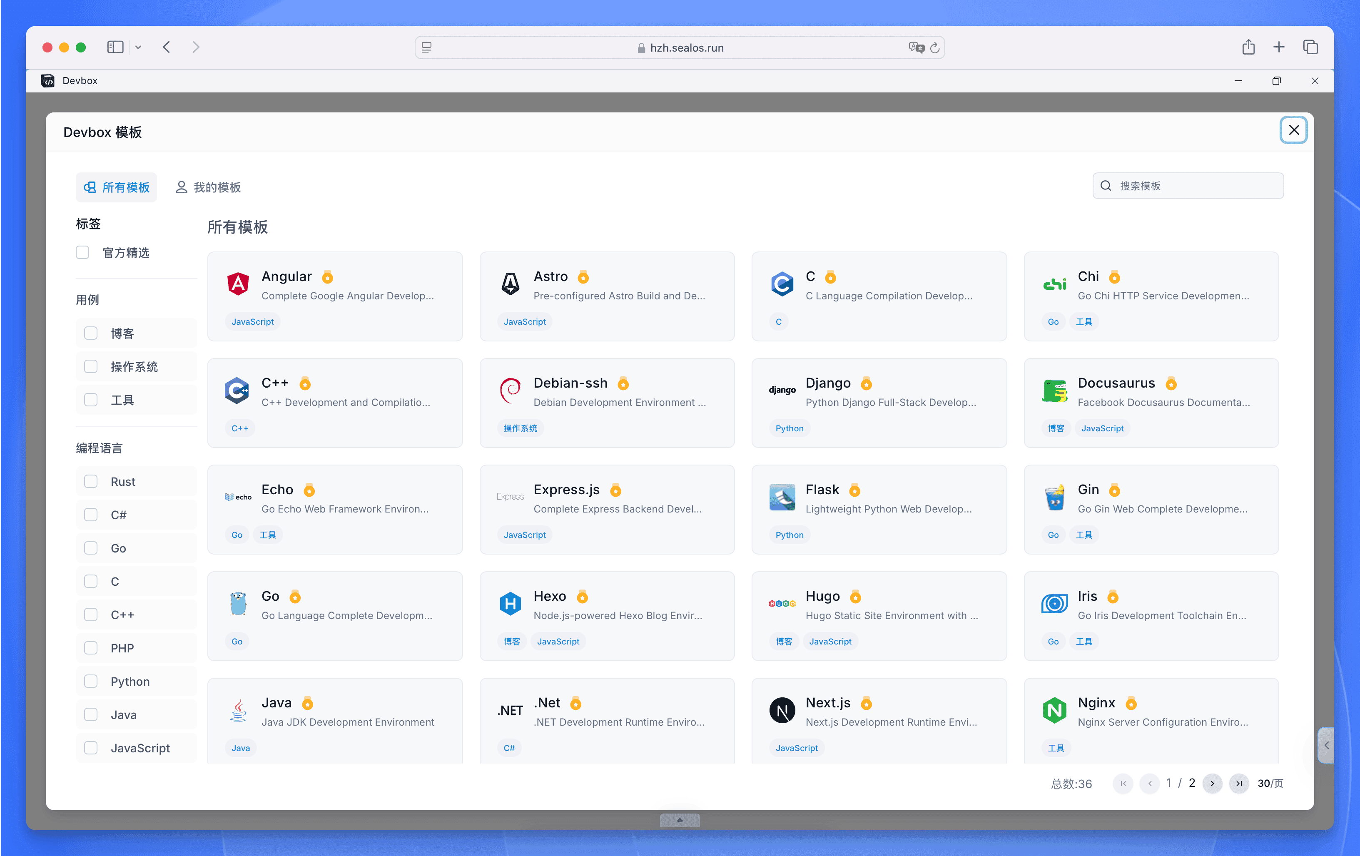Click the Next.js logo icon
The image size is (1360, 856).
click(x=782, y=710)
